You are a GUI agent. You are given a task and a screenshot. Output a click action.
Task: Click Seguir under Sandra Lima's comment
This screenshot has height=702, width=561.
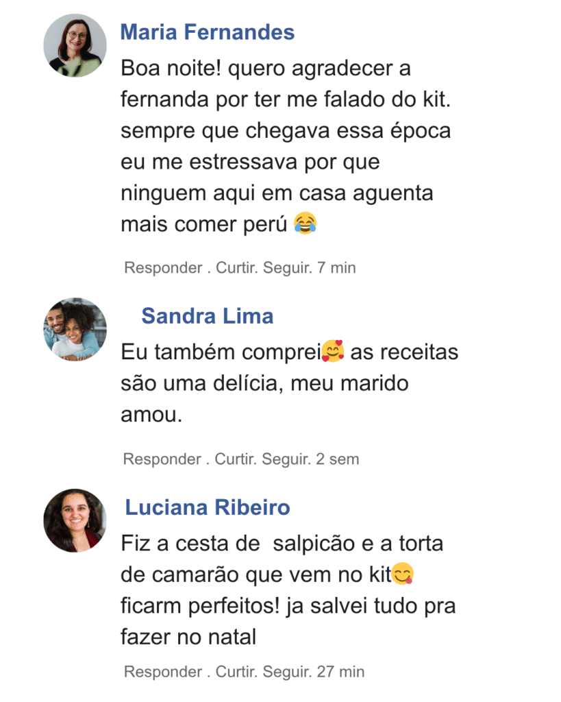click(285, 459)
